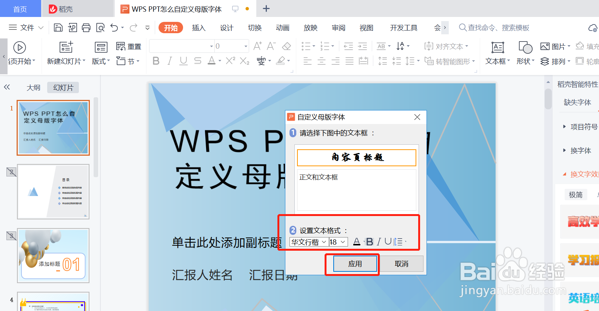This screenshot has width=599, height=311.
Task: Switch to the 设计 ribbon tab
Action: tap(226, 28)
